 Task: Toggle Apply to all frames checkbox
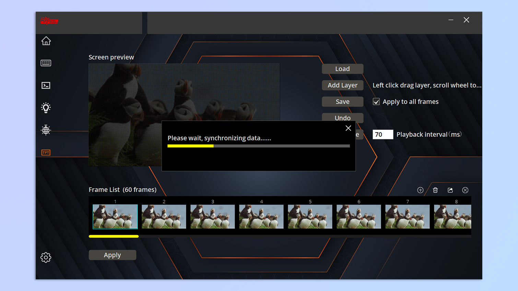[376, 102]
